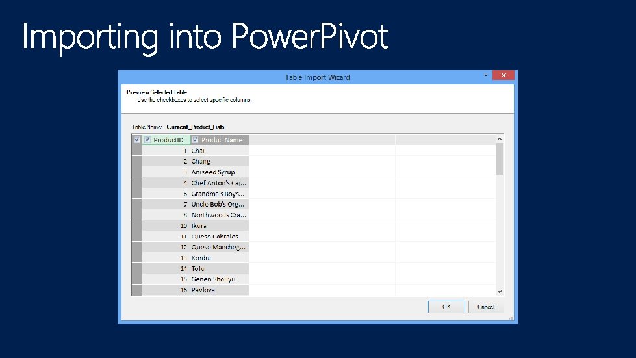Viewport: 636px width, 358px height.
Task: Click the OK button
Action: point(446,307)
